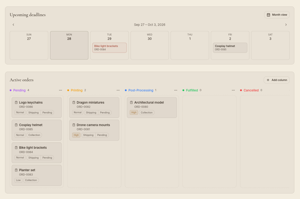This screenshot has width=300, height=199.
Task: Click clipboard icon on Cosplay helmet card
Action: tap(16, 125)
